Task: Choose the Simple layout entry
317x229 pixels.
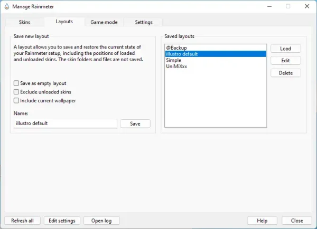Action: click(216, 60)
